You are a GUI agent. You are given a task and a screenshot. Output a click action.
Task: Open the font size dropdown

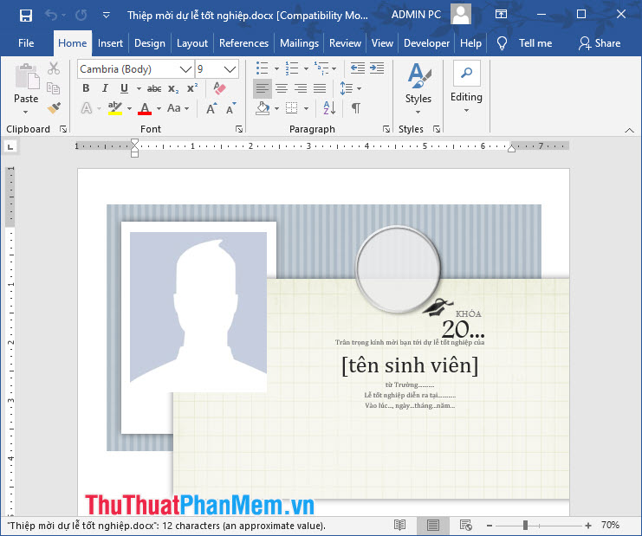coord(230,69)
